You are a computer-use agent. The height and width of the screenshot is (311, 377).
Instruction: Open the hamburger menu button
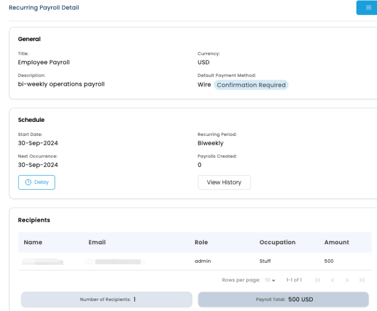368,8
